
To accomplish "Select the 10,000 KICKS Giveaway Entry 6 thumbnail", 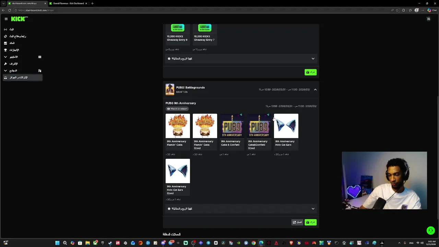I will click(x=178, y=28).
